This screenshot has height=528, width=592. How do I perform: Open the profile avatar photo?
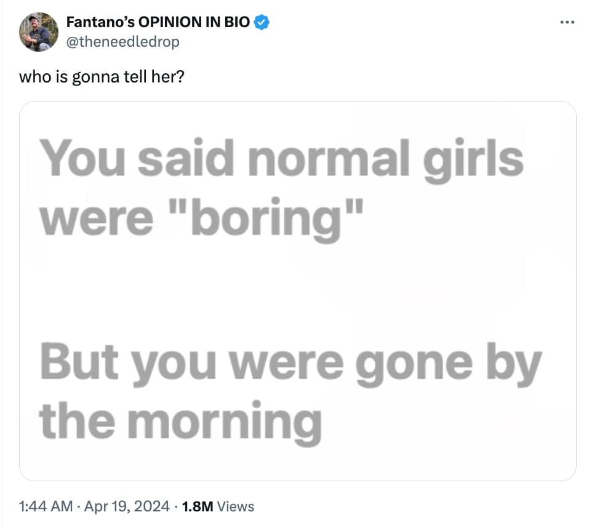click(39, 32)
